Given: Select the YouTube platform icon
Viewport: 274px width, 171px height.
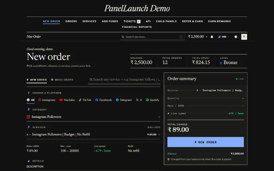Looking at the screenshot, I should pyautogui.click(x=61, y=100).
